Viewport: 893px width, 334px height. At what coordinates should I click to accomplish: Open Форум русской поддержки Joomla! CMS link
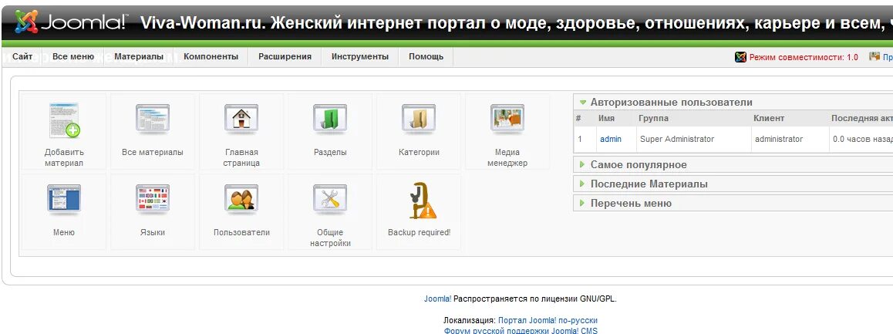point(521,331)
